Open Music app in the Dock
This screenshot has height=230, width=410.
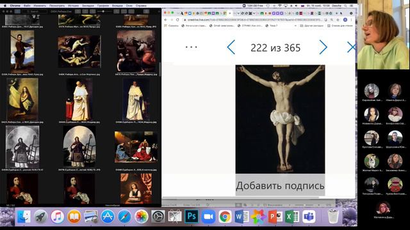pos(57,217)
